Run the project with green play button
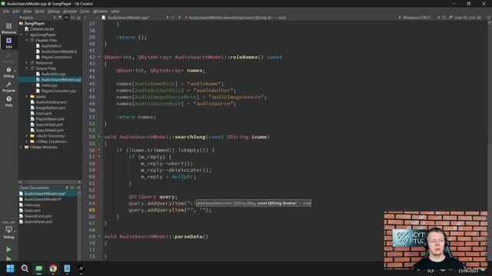The image size is (492, 276). pyautogui.click(x=8, y=249)
